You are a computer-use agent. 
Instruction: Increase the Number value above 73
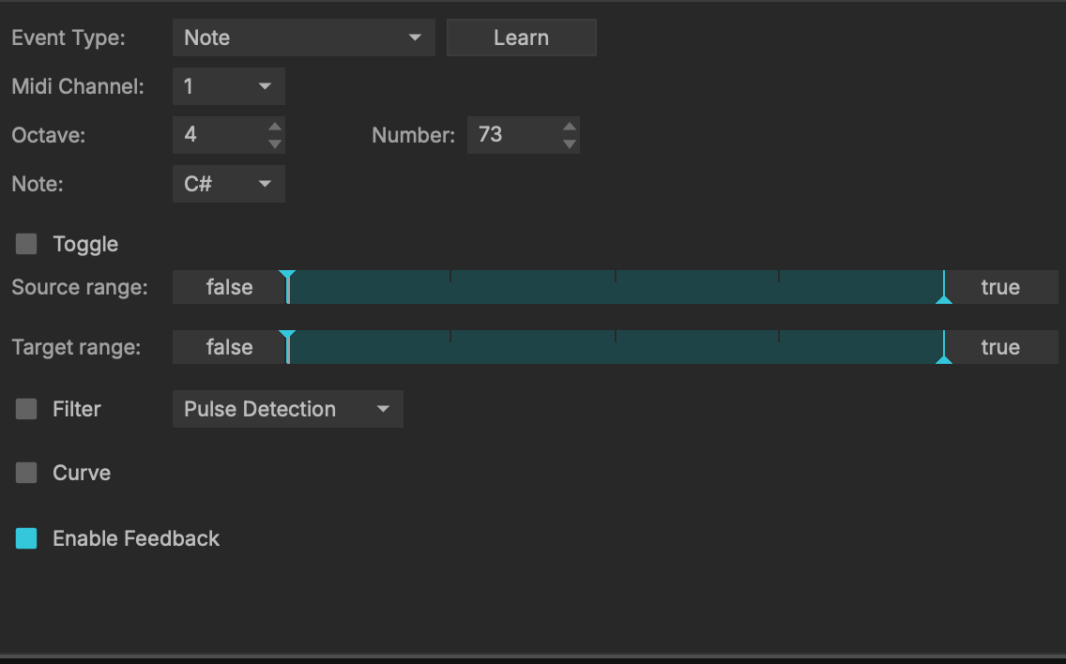point(568,128)
